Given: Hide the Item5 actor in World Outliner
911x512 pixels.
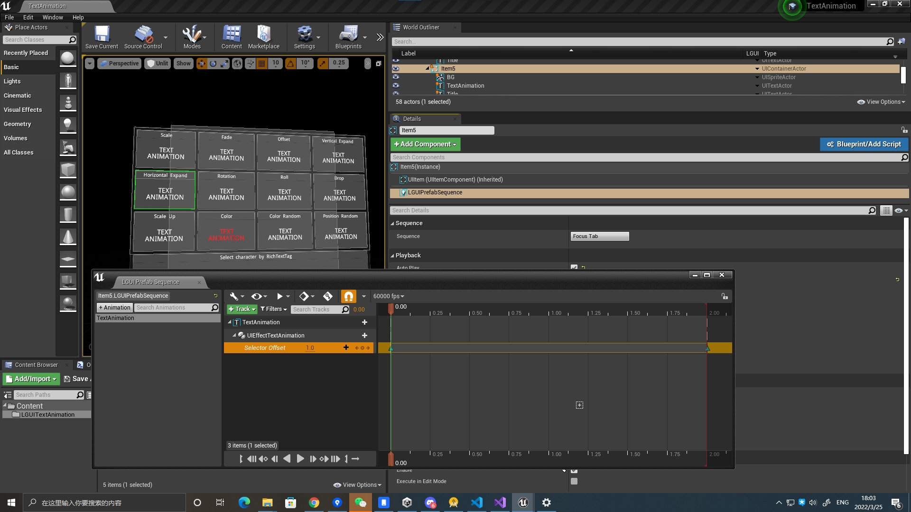Looking at the screenshot, I should tap(396, 69).
